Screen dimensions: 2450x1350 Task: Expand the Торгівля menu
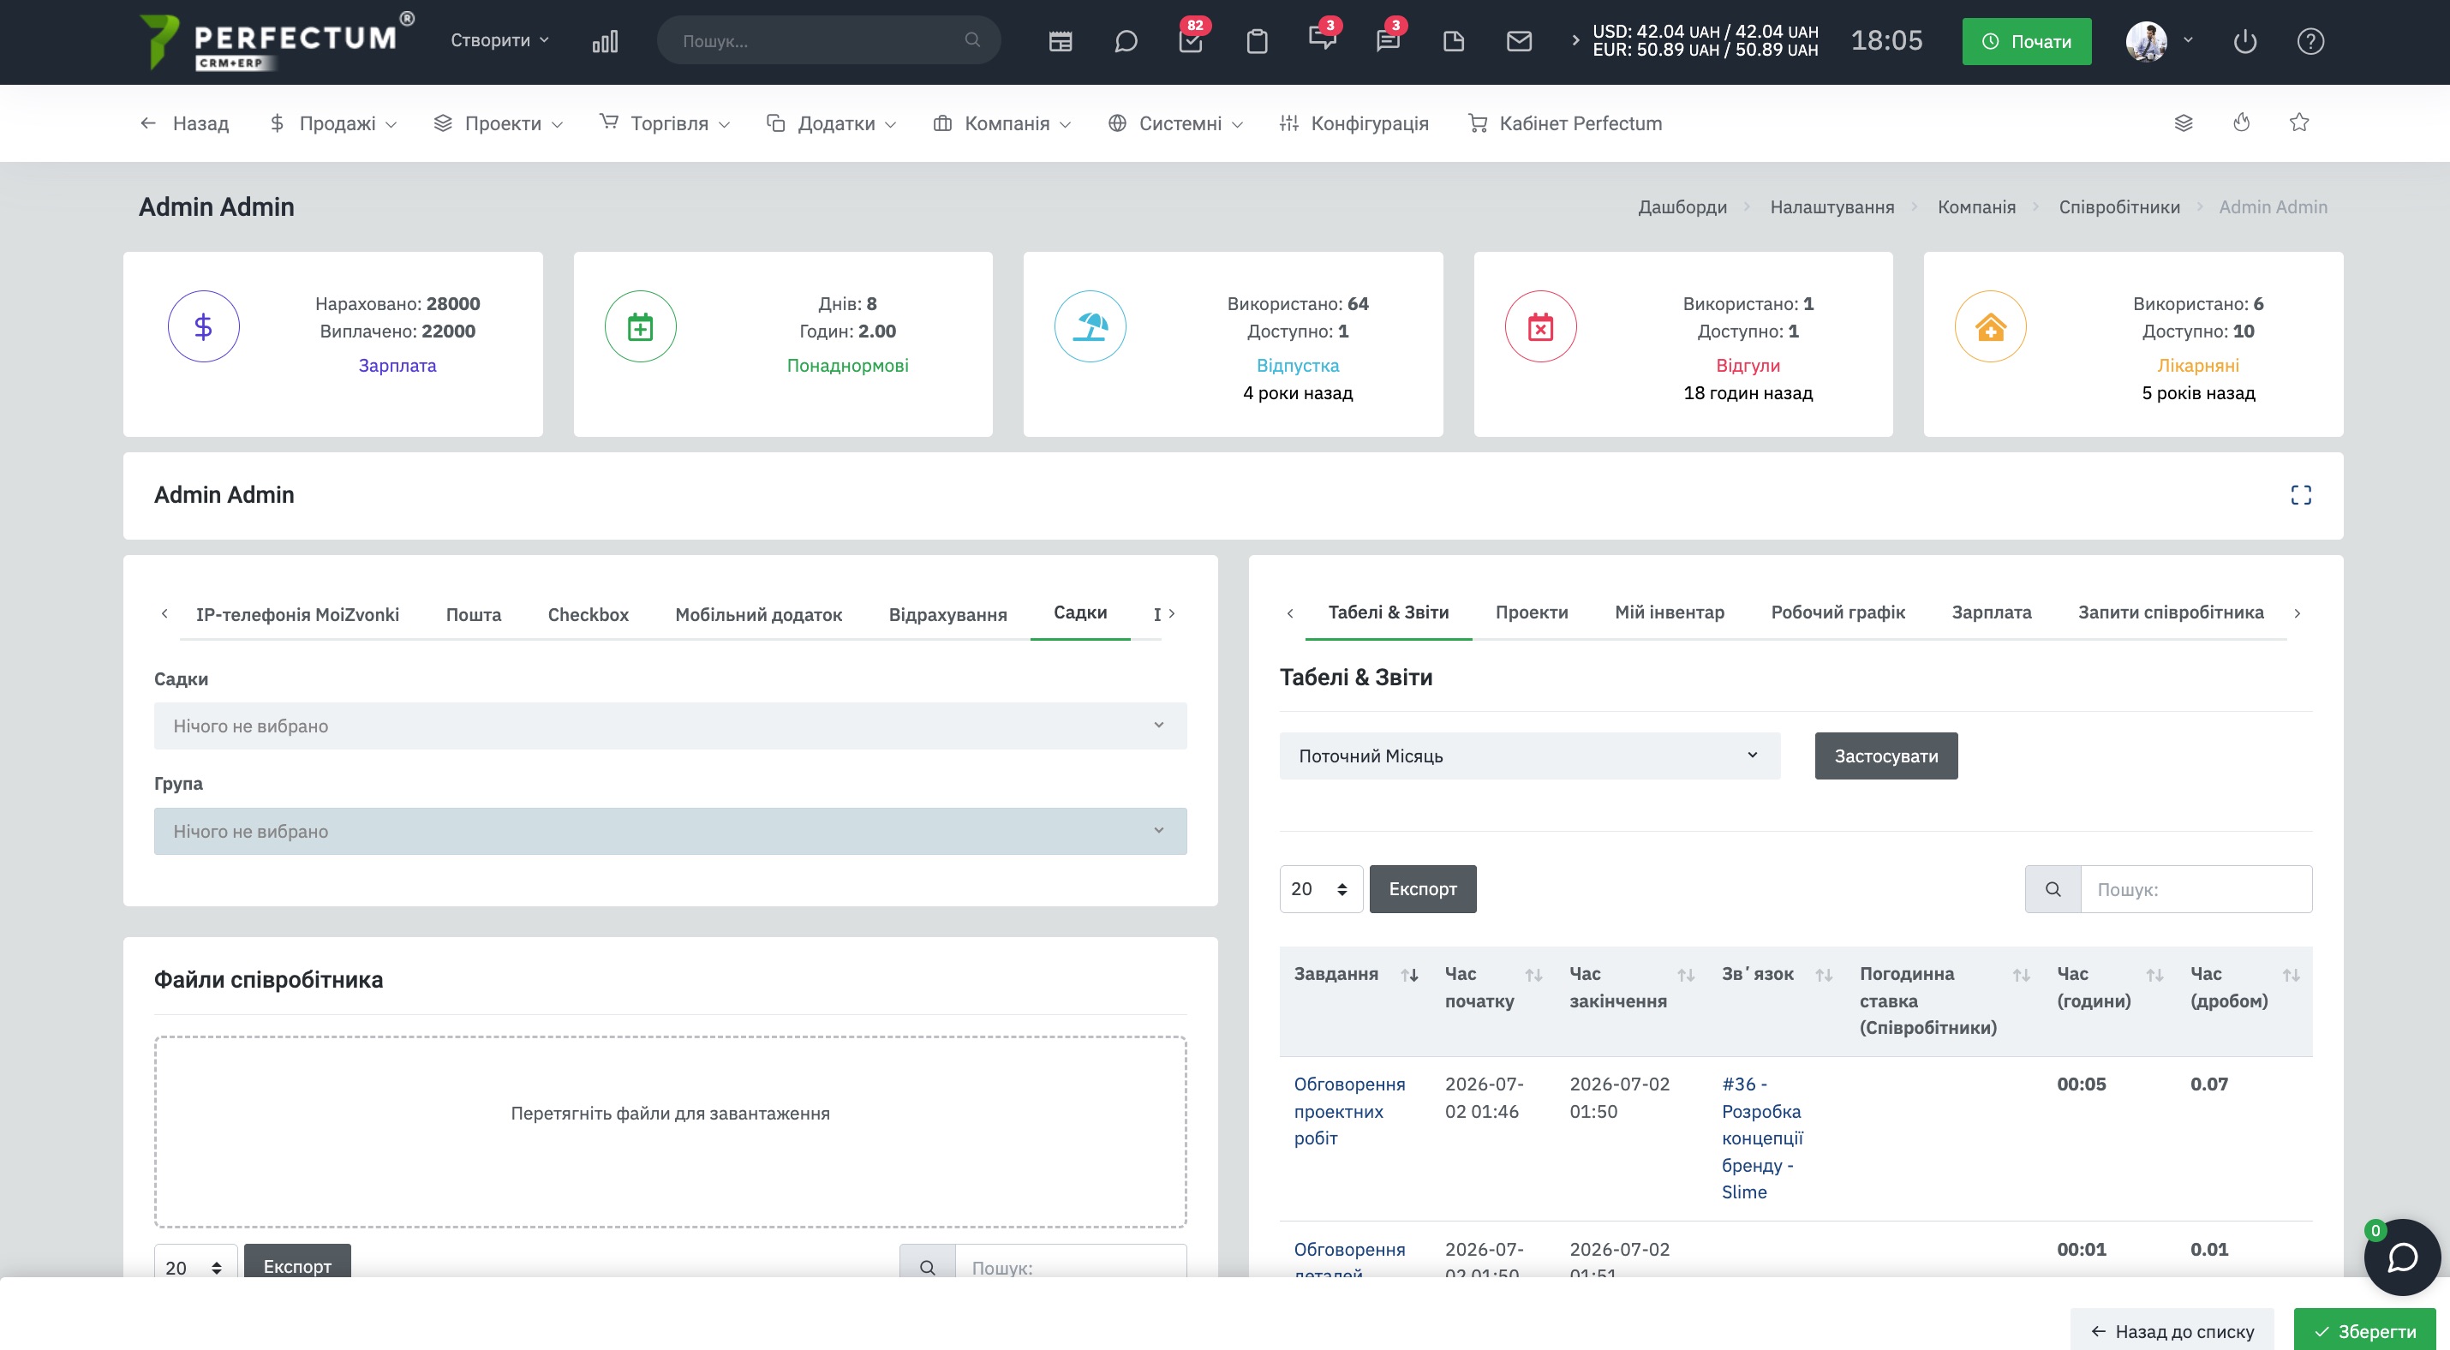pos(665,123)
